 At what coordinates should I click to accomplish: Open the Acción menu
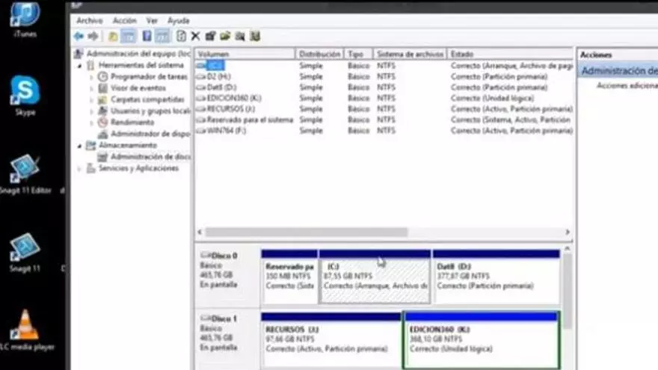[x=124, y=21]
